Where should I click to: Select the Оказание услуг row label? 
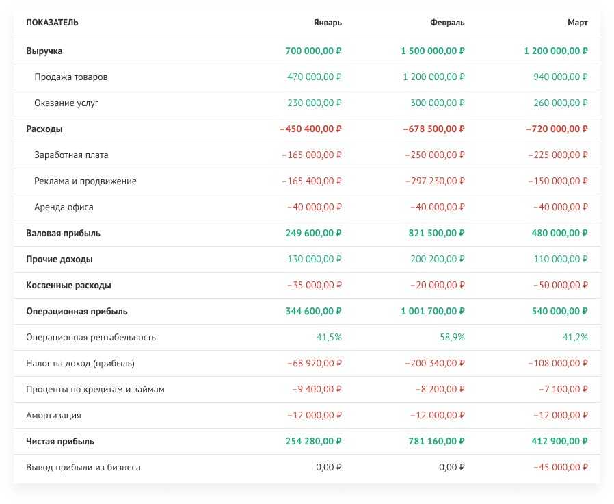(66, 103)
